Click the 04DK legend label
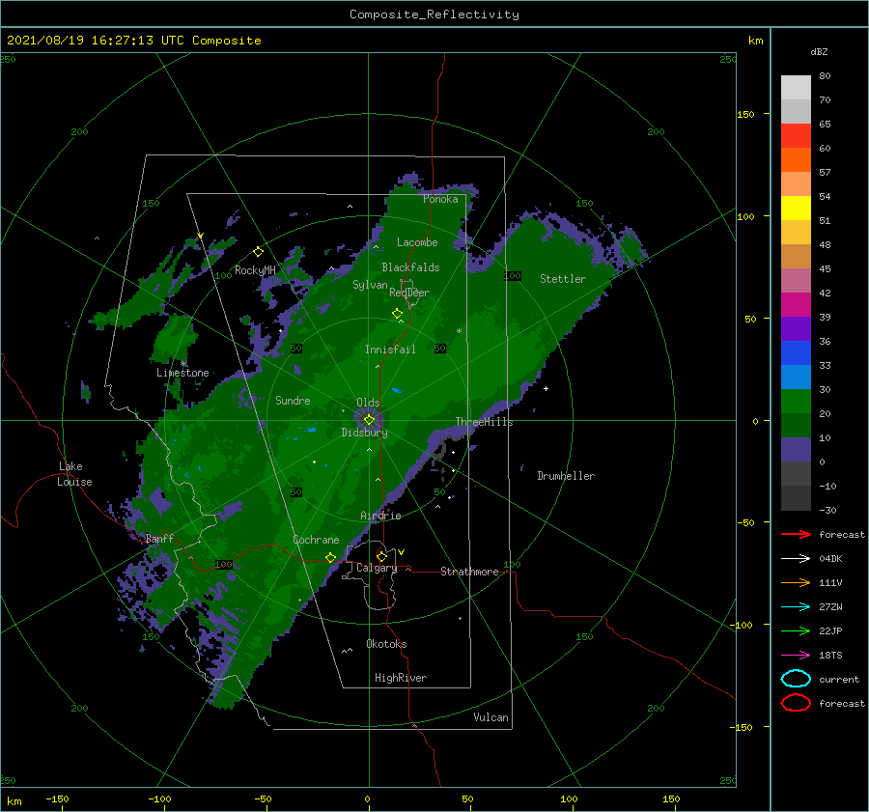This screenshot has height=812, width=869. [830, 558]
